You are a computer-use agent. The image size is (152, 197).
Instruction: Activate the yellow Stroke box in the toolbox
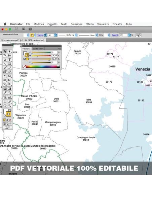(8, 114)
